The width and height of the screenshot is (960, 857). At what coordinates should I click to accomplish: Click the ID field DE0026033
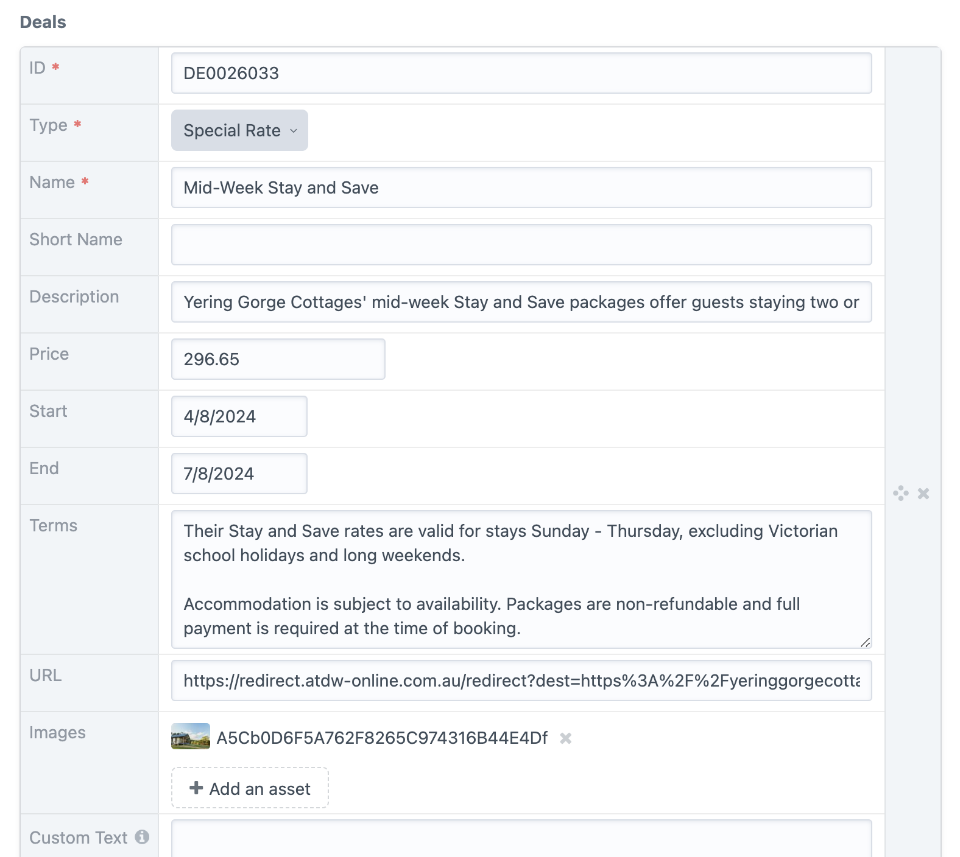click(x=521, y=73)
